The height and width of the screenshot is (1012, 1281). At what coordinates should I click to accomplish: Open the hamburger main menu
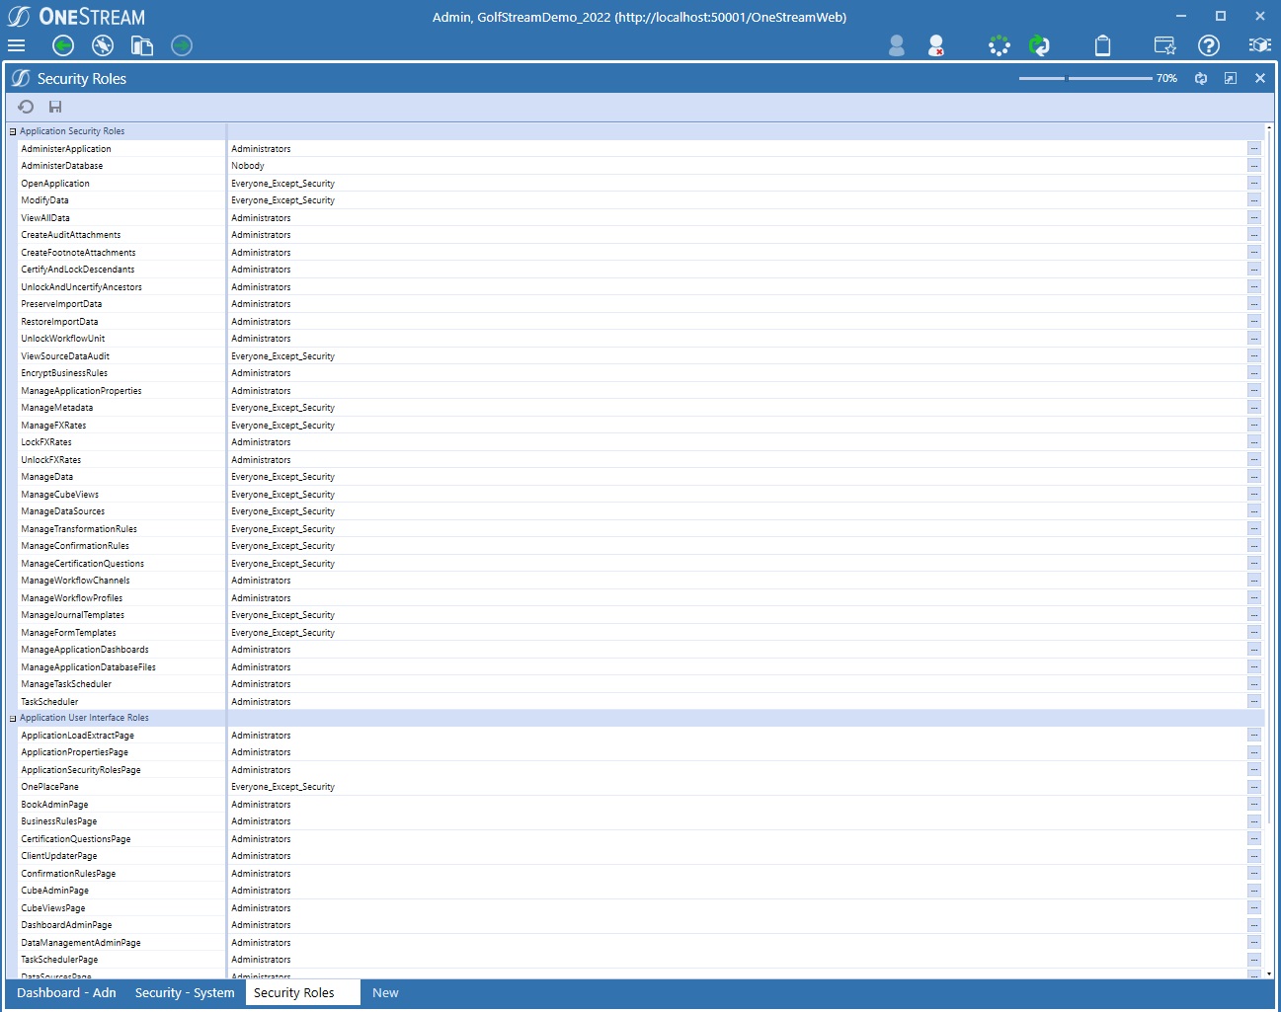coord(16,45)
